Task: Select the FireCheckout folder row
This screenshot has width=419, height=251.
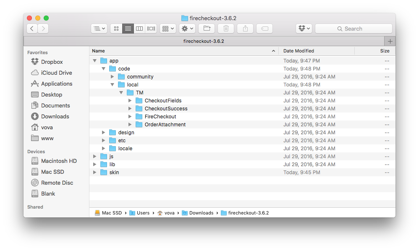Action: click(242, 116)
